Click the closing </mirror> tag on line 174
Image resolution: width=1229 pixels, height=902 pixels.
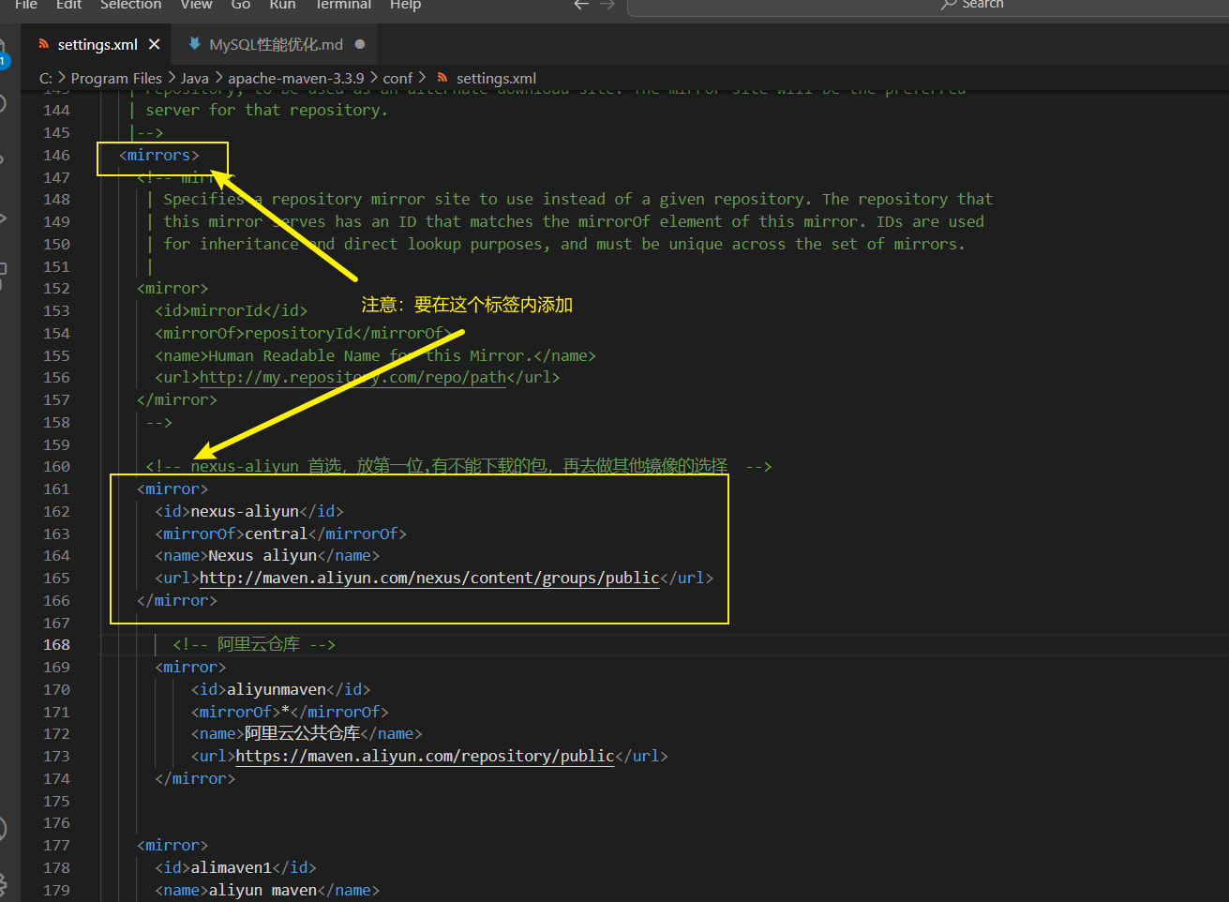[x=195, y=779]
